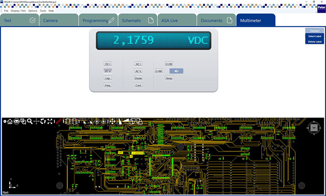Click the multimeter voltage reading display
The image size is (326, 196).
(153, 41)
